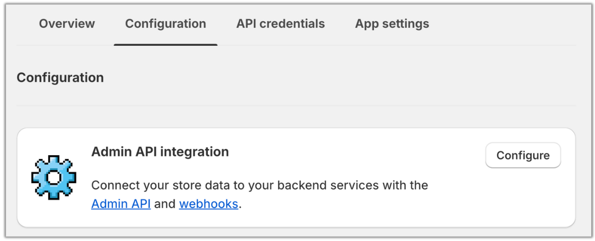Click the Configuration section heading
Viewport: 595px width, 241px height.
(x=60, y=77)
